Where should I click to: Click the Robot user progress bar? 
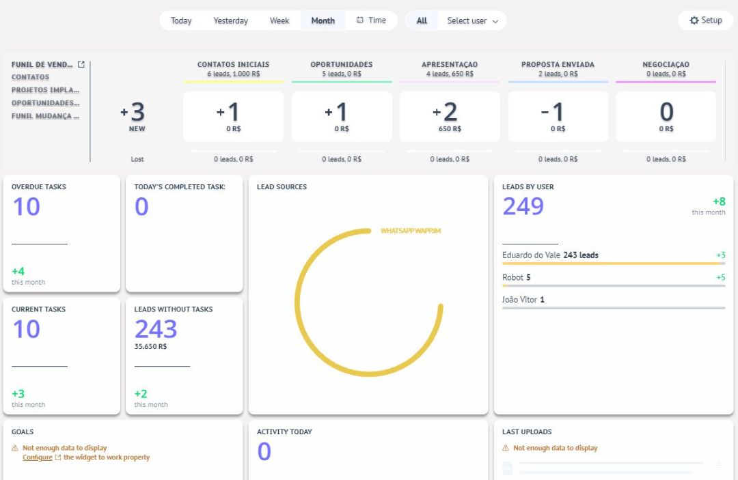tap(614, 286)
